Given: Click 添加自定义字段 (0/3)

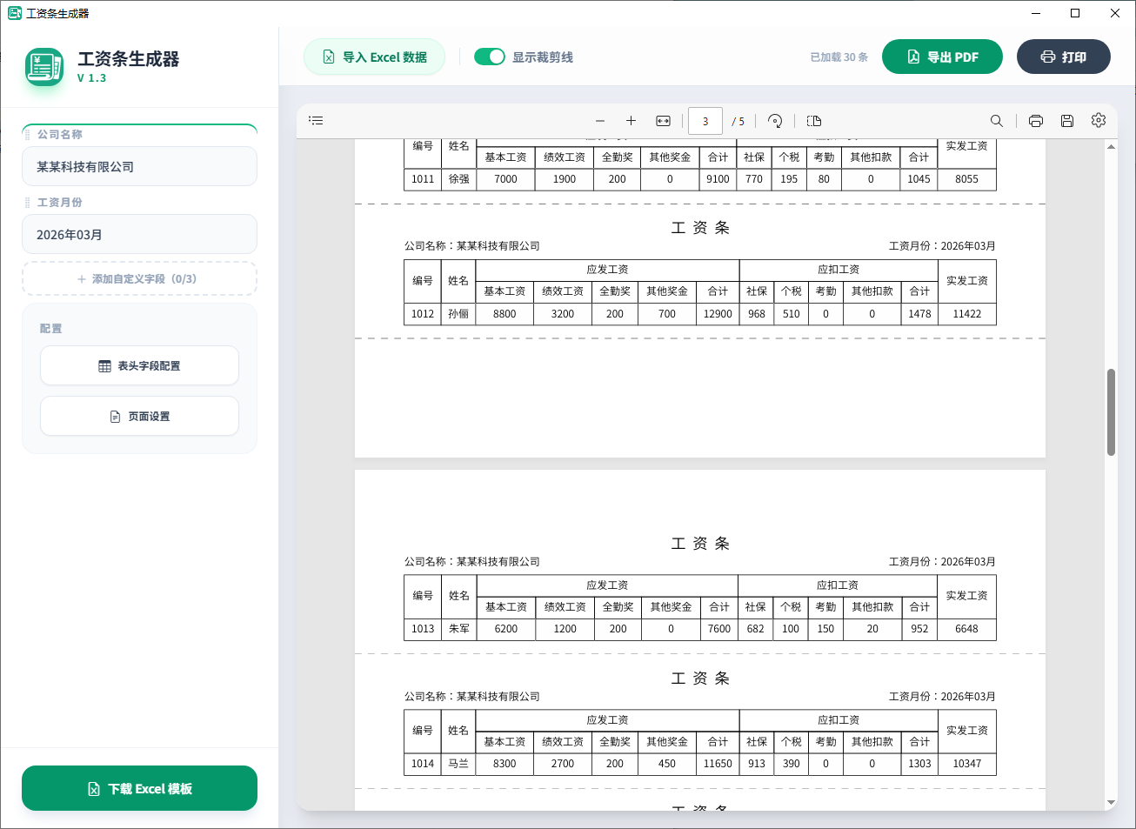Looking at the screenshot, I should click(139, 278).
